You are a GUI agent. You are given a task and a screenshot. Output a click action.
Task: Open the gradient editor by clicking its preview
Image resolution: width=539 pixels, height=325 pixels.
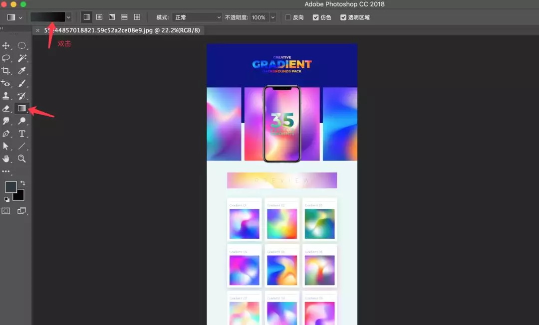pyautogui.click(x=47, y=16)
